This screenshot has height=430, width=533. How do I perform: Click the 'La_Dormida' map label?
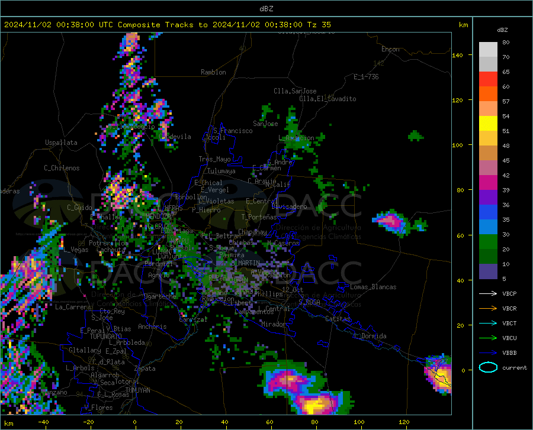(370, 336)
